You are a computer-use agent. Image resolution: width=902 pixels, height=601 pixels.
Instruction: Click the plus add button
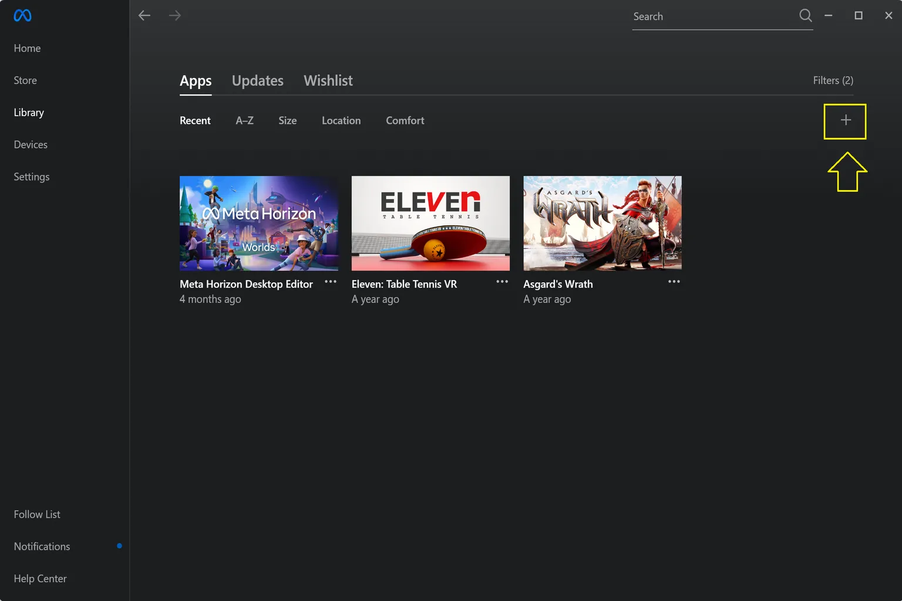(x=846, y=120)
